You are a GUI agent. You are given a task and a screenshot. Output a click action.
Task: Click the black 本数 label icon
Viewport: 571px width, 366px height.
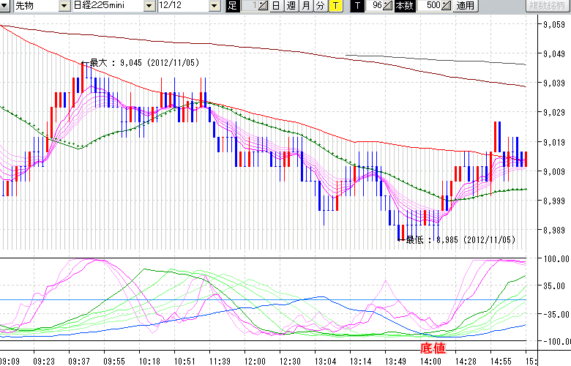tap(403, 6)
